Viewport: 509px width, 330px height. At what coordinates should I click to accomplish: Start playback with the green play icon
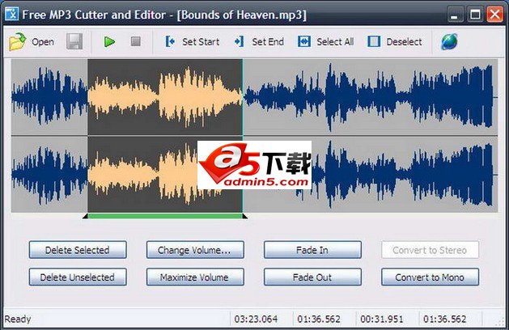pyautogui.click(x=109, y=41)
